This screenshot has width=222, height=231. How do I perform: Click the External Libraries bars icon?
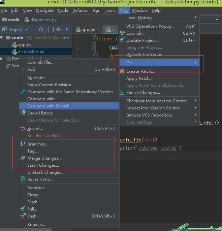coord(8,59)
